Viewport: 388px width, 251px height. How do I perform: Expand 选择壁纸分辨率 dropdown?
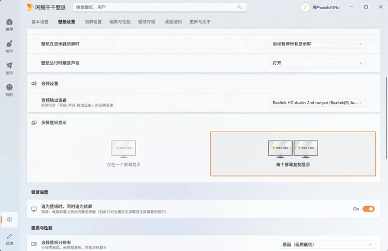click(x=327, y=245)
